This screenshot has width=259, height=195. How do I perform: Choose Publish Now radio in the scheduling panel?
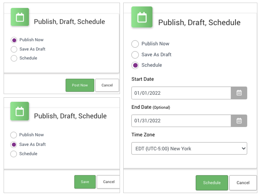[135, 44]
